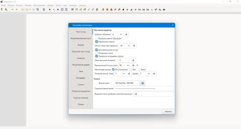Insert table toolbar icon
The image size is (241, 129).
coord(77,10)
